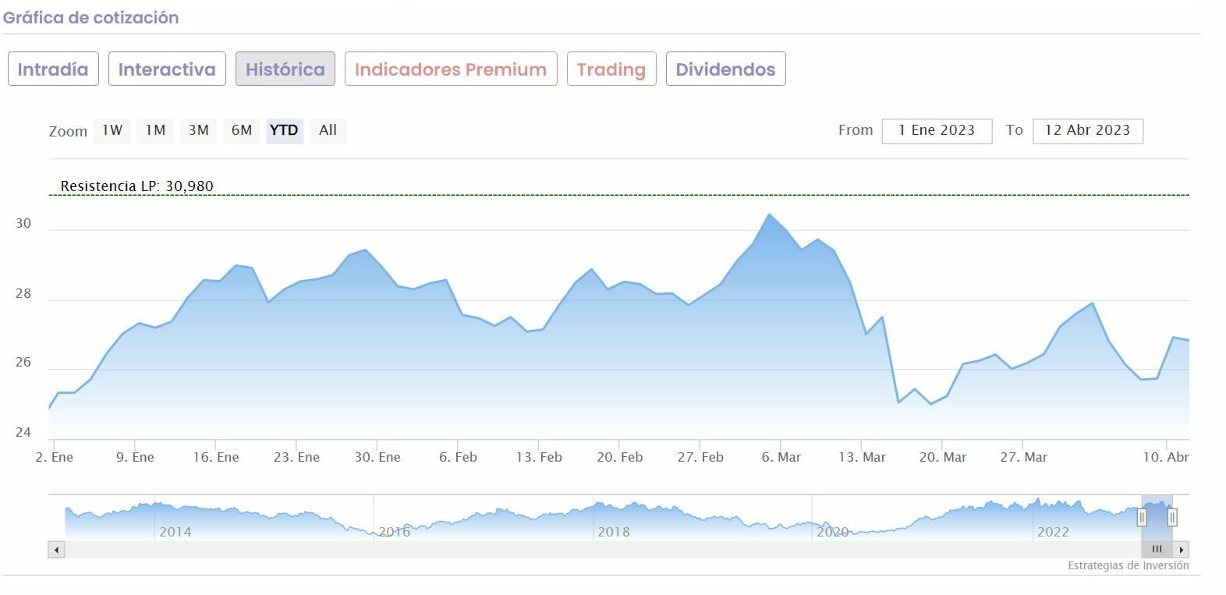The width and height of the screenshot is (1226, 595).
Task: Show the Dividendos tab
Action: tap(725, 69)
